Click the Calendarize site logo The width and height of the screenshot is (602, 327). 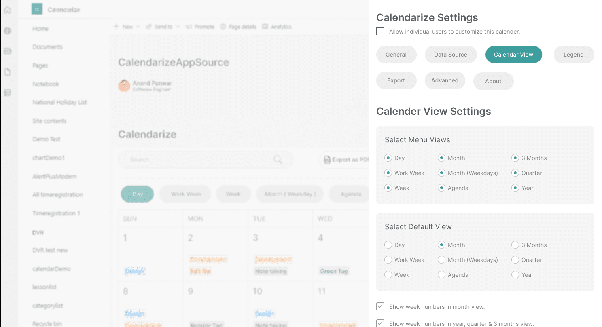[x=37, y=9]
